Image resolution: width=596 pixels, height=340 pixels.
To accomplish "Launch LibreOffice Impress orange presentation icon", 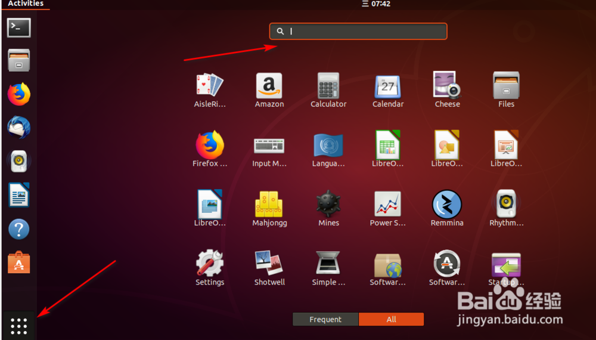I will point(506,150).
